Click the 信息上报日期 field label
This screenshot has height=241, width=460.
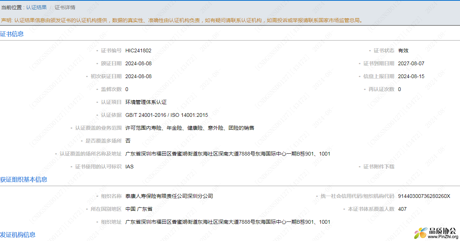point(379,76)
